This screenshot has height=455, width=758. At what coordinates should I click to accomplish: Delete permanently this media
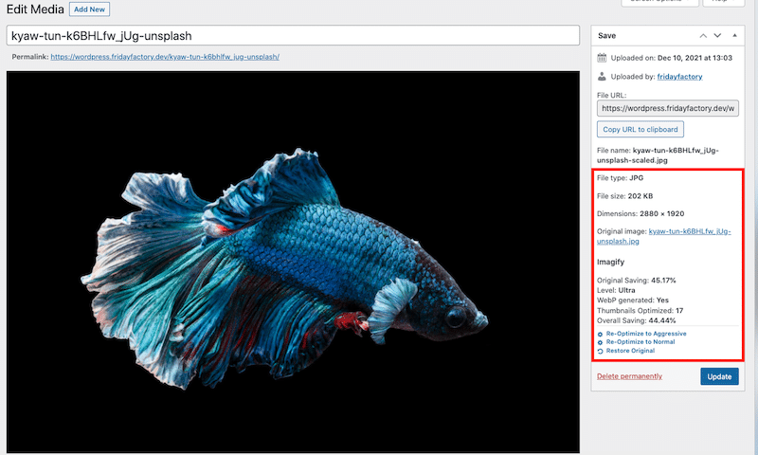coord(629,376)
